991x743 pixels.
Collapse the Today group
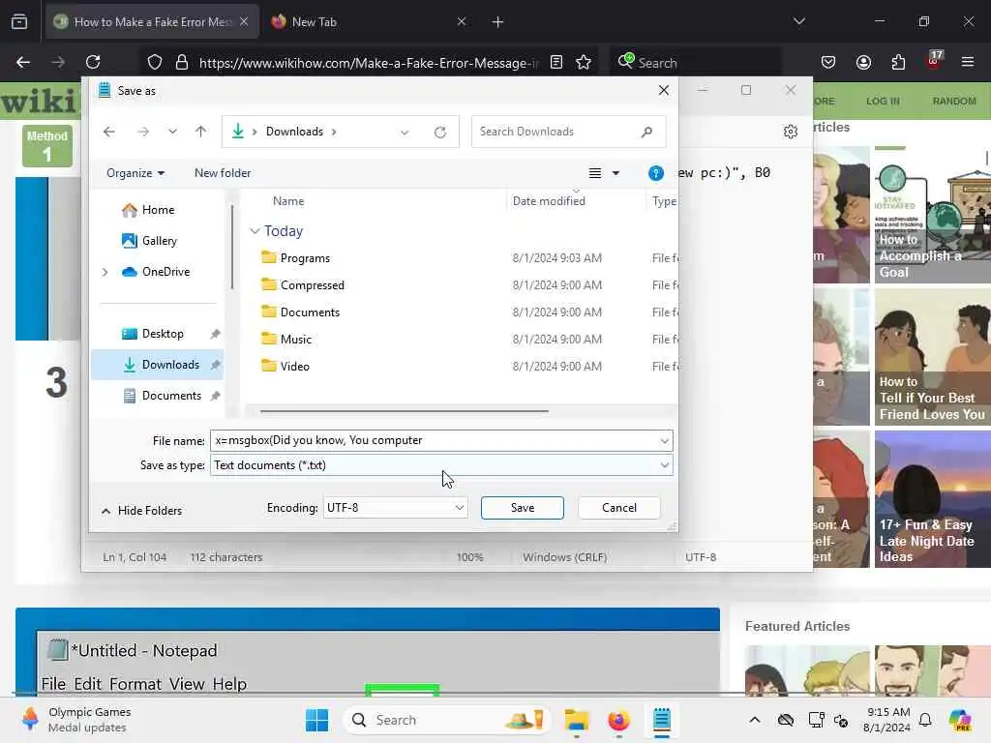pos(255,231)
